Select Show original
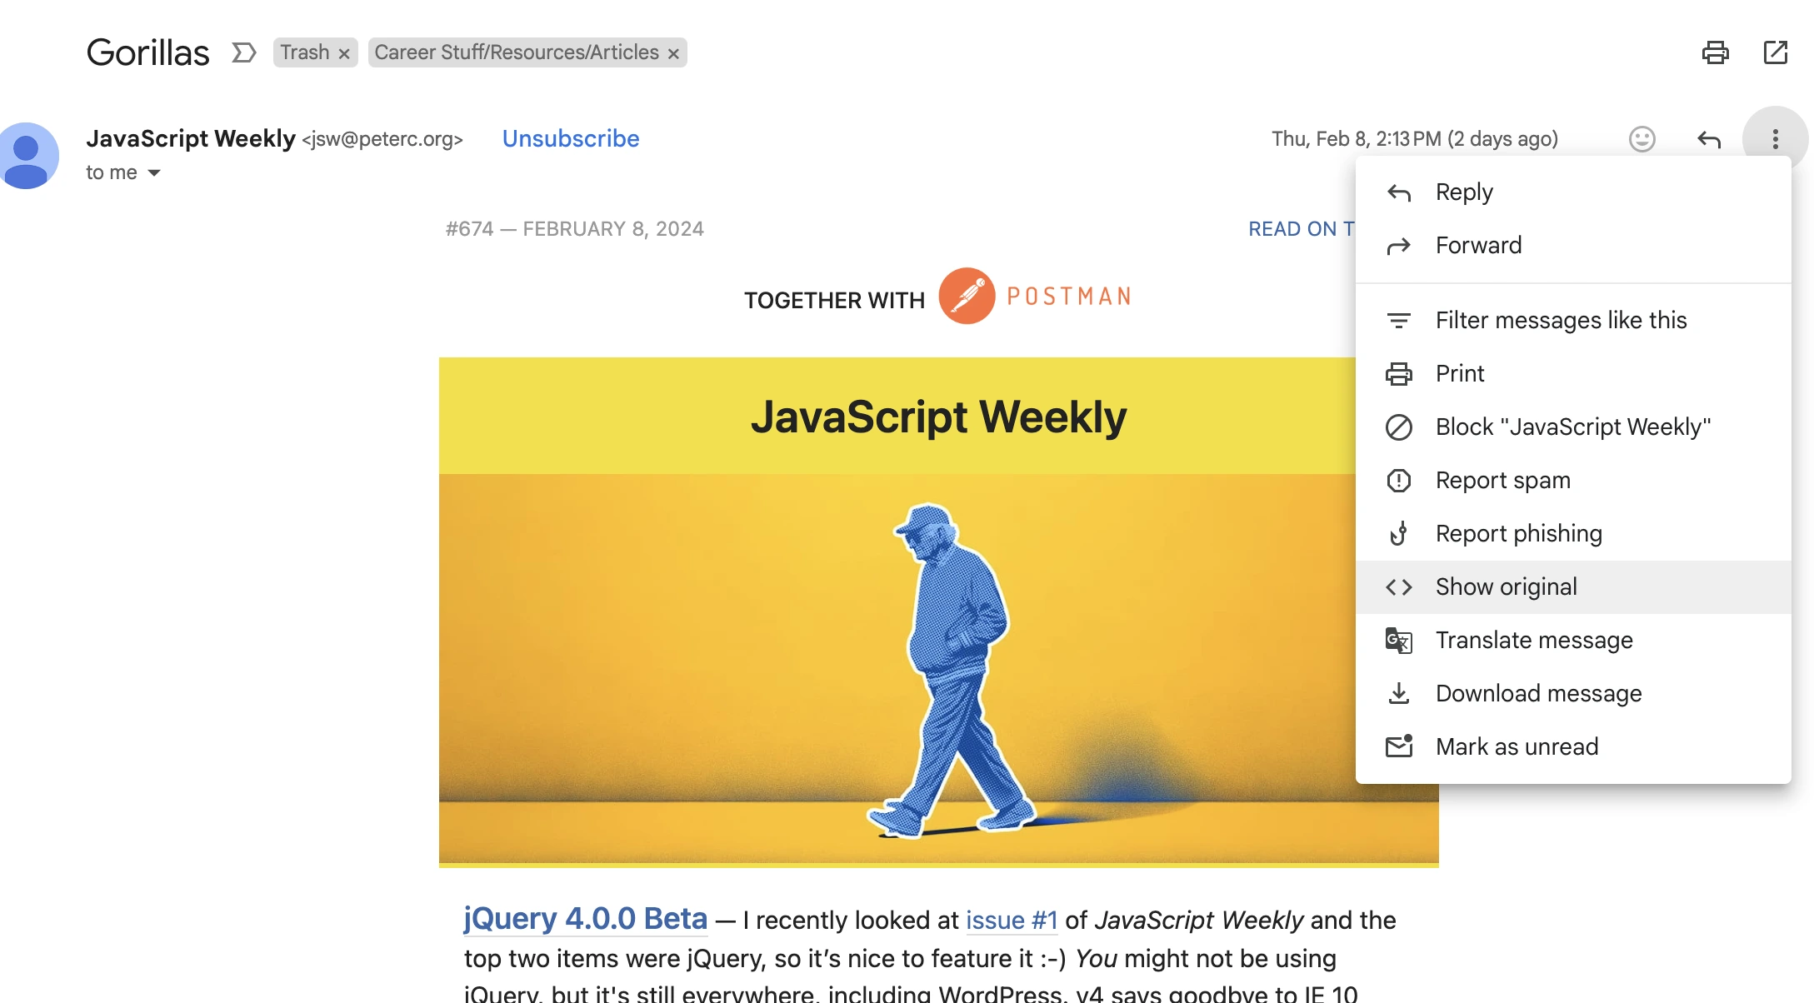 tap(1573, 587)
